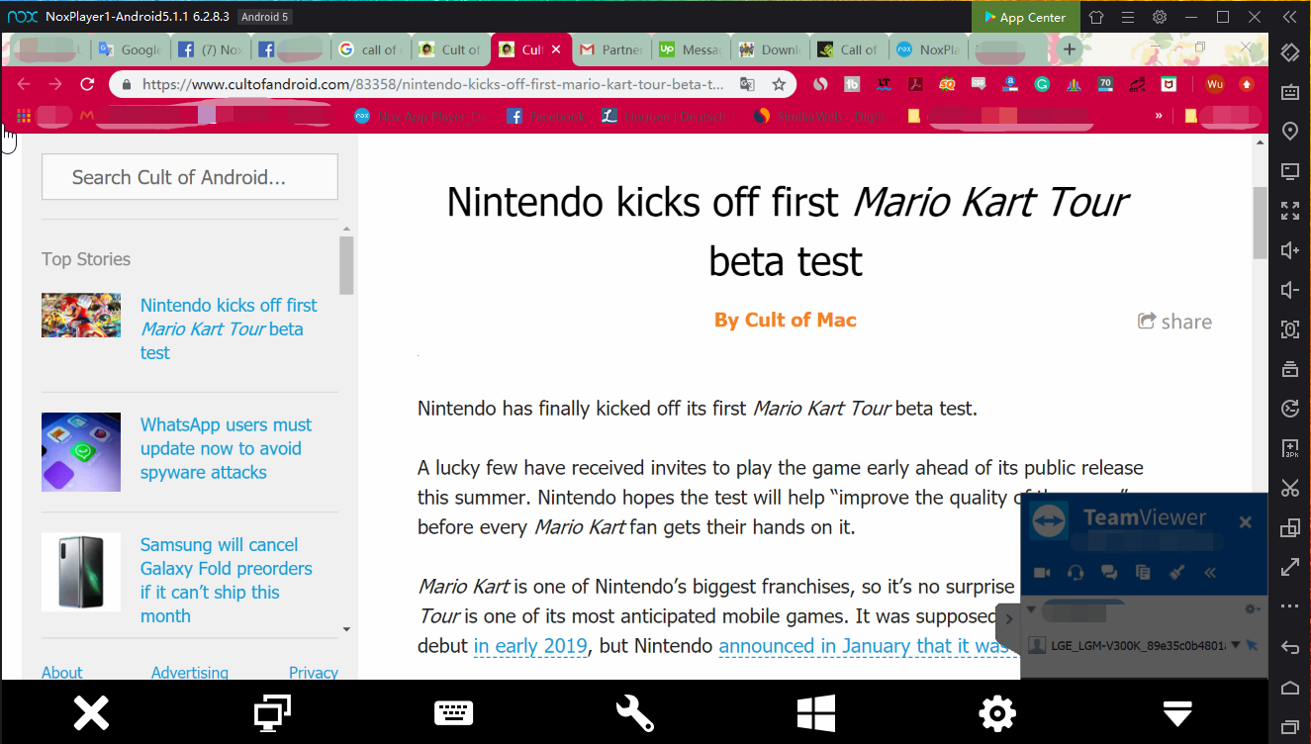1311x744 pixels.
Task: Tap the Android back button in Nox
Action: 1290,647
